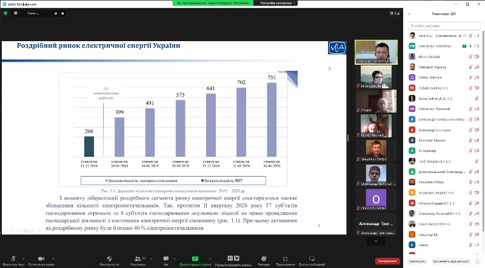Click dark 206 bar in chart
The height and width of the screenshot is (268, 485).
89,146
